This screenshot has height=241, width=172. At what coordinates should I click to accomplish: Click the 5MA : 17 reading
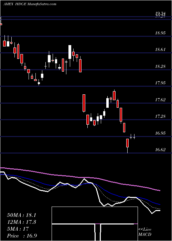(x=18, y=229)
